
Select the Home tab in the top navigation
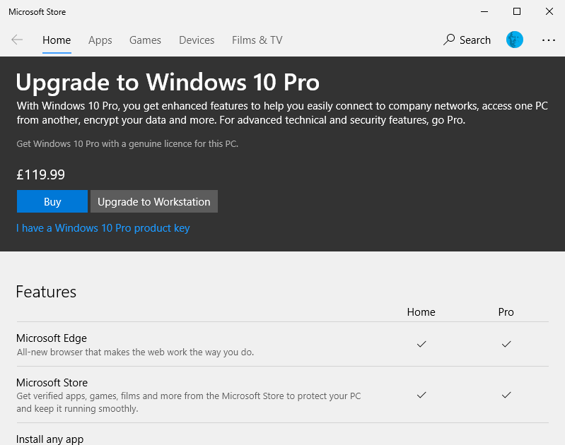pos(57,40)
